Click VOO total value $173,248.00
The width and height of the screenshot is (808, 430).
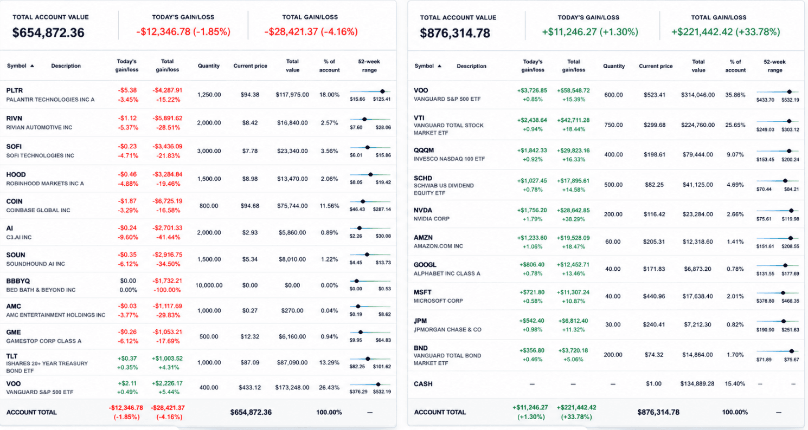(x=292, y=388)
